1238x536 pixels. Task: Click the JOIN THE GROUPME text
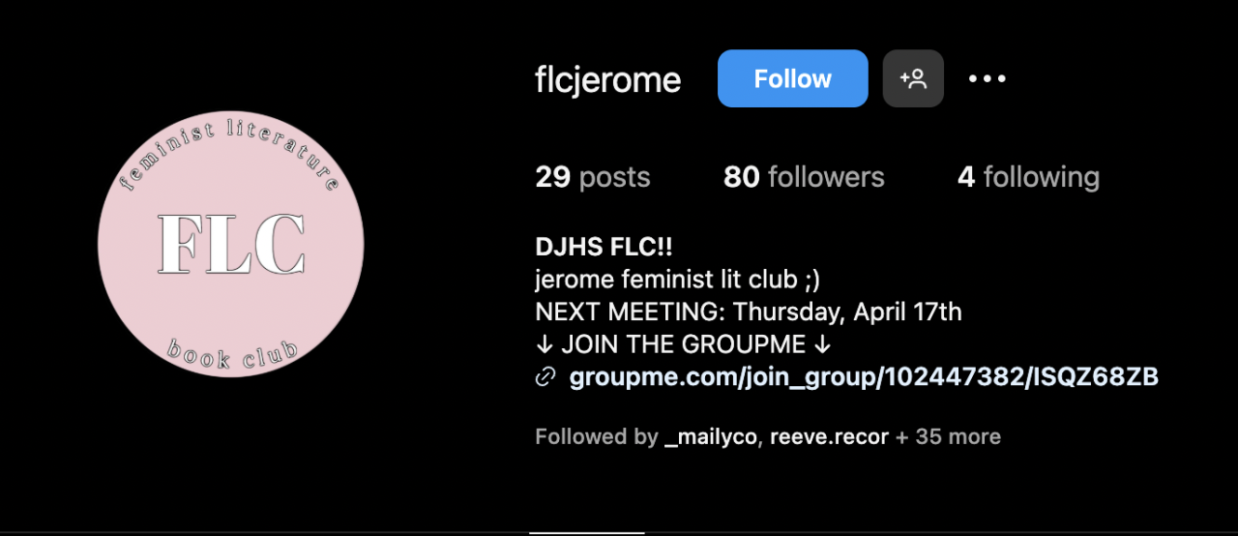[x=683, y=344]
